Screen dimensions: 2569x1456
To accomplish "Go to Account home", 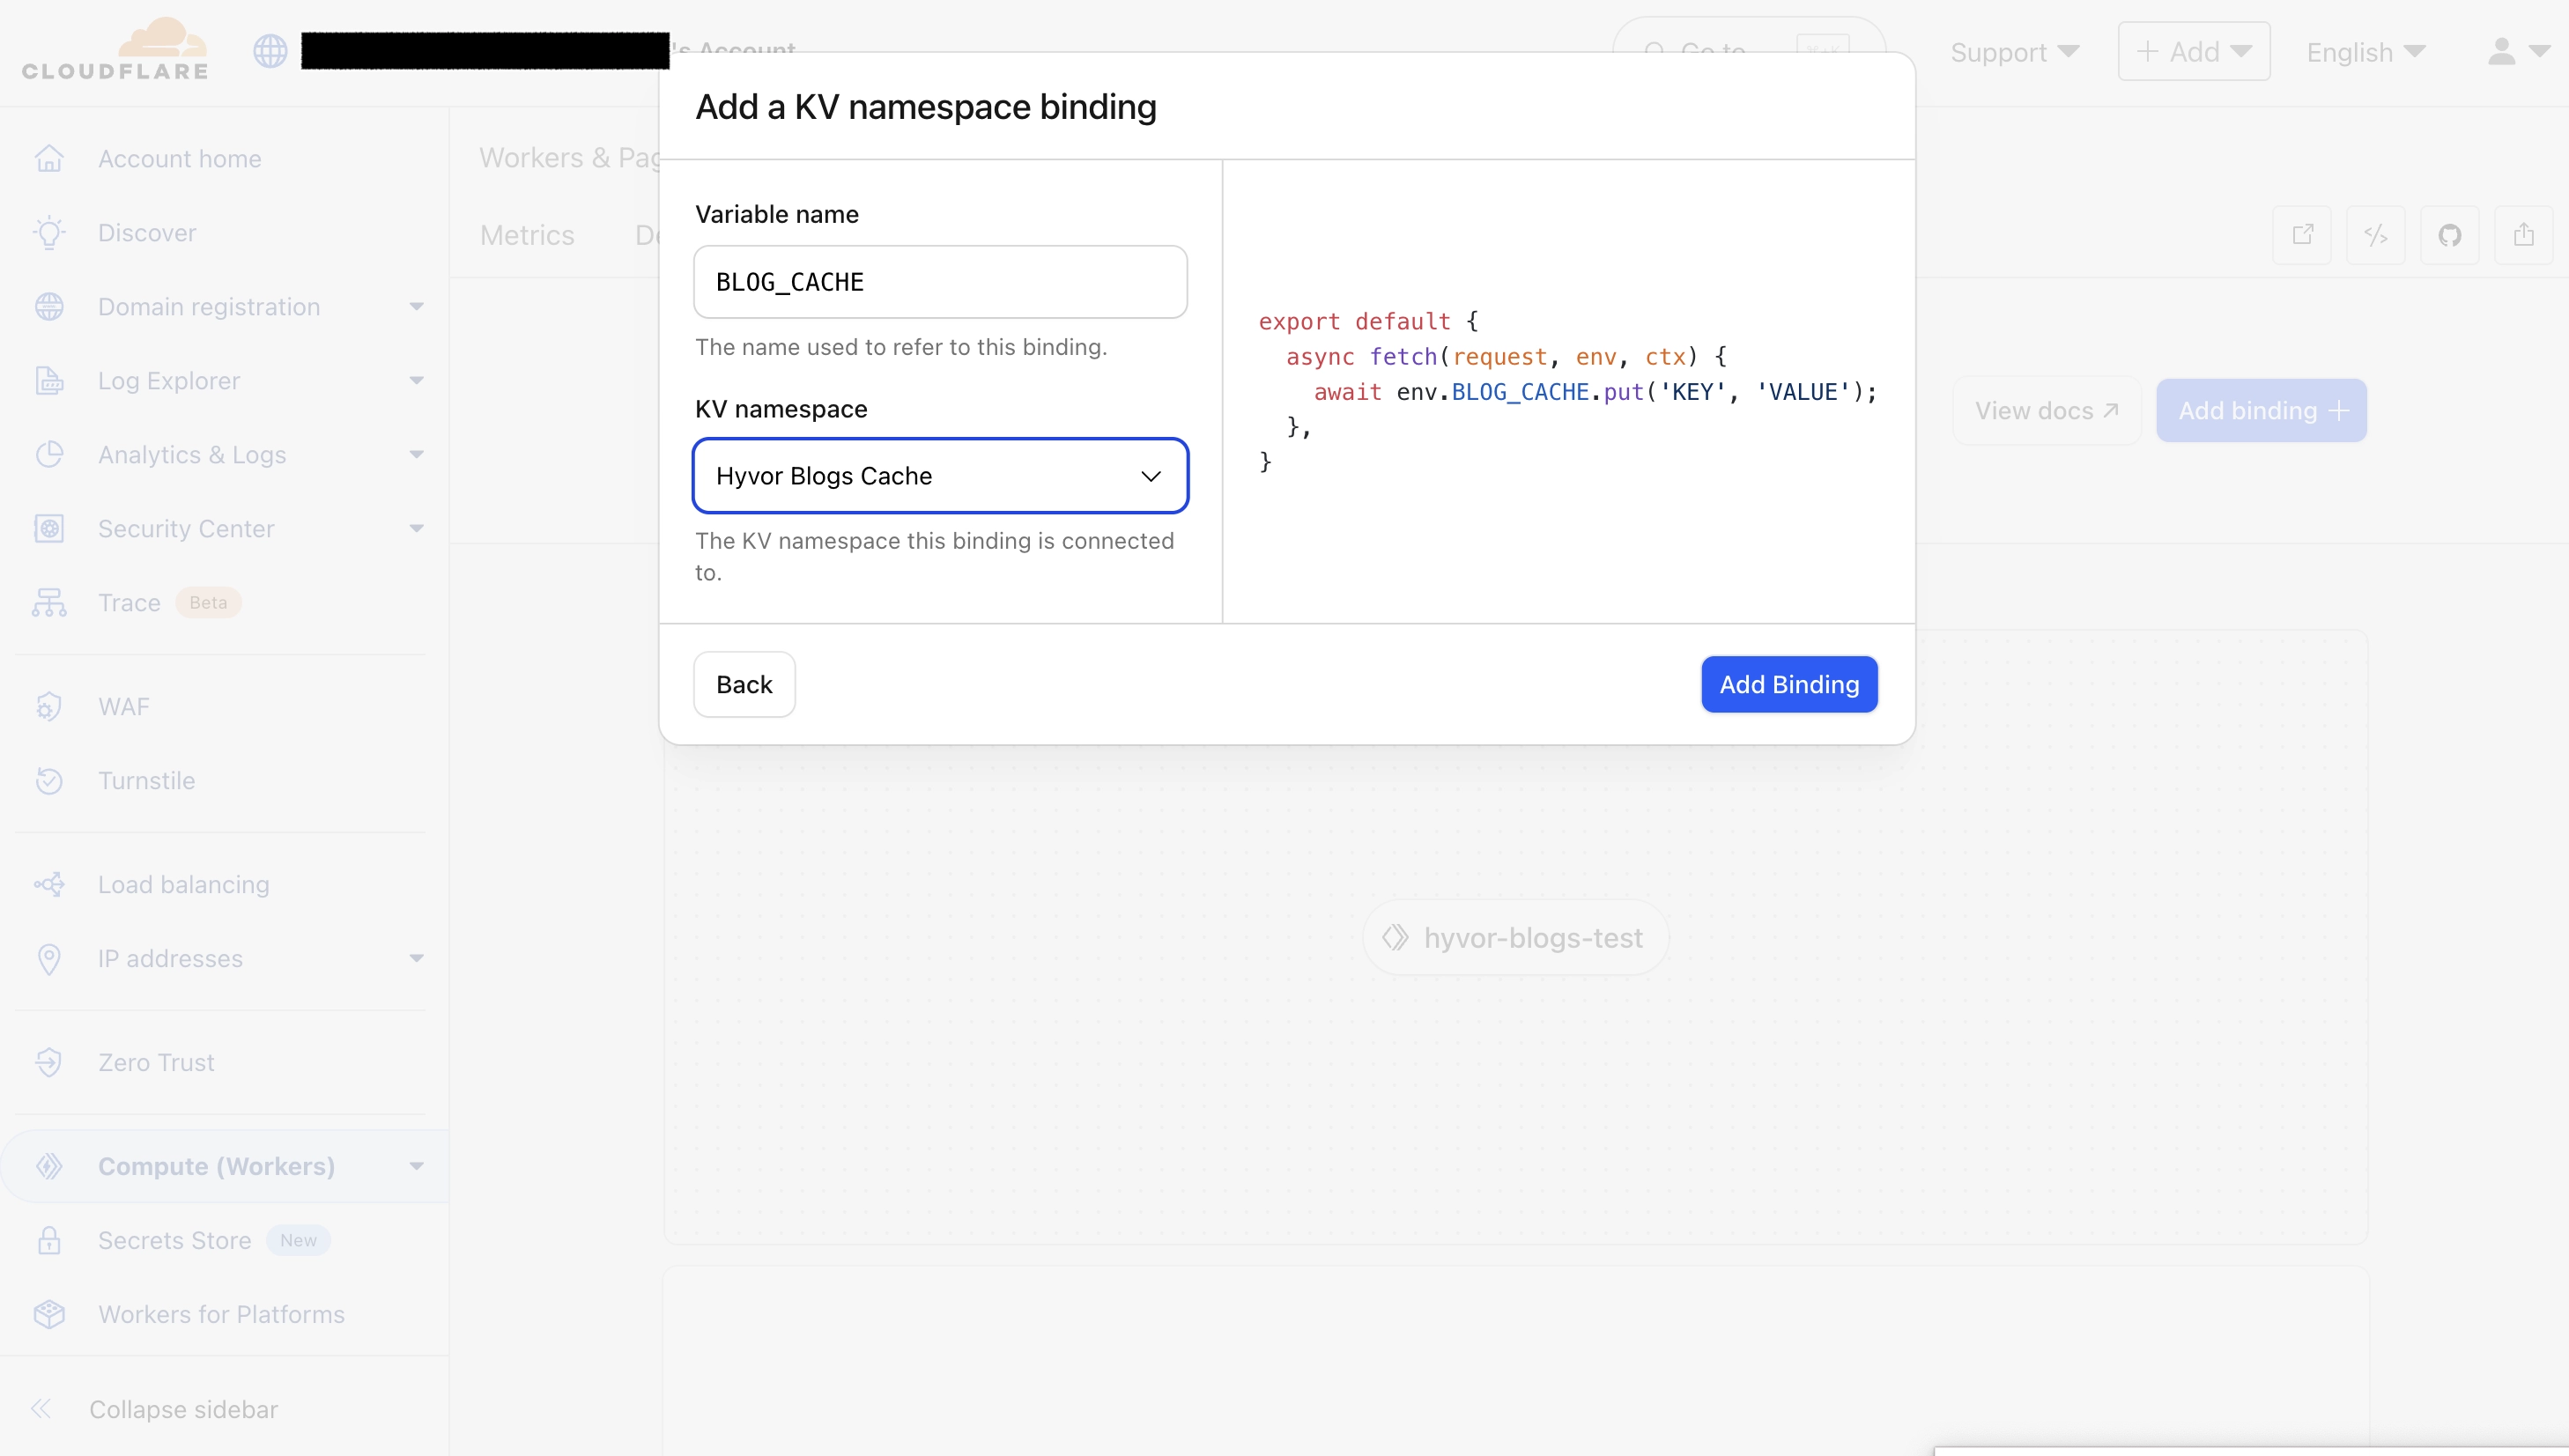I will [180, 159].
